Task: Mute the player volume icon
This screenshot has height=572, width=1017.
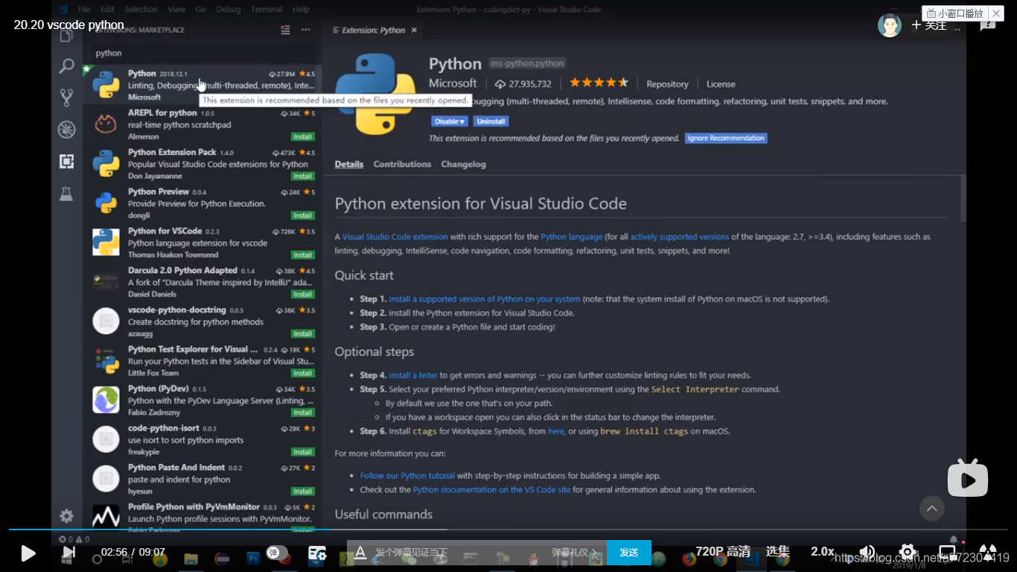Action: (x=867, y=552)
